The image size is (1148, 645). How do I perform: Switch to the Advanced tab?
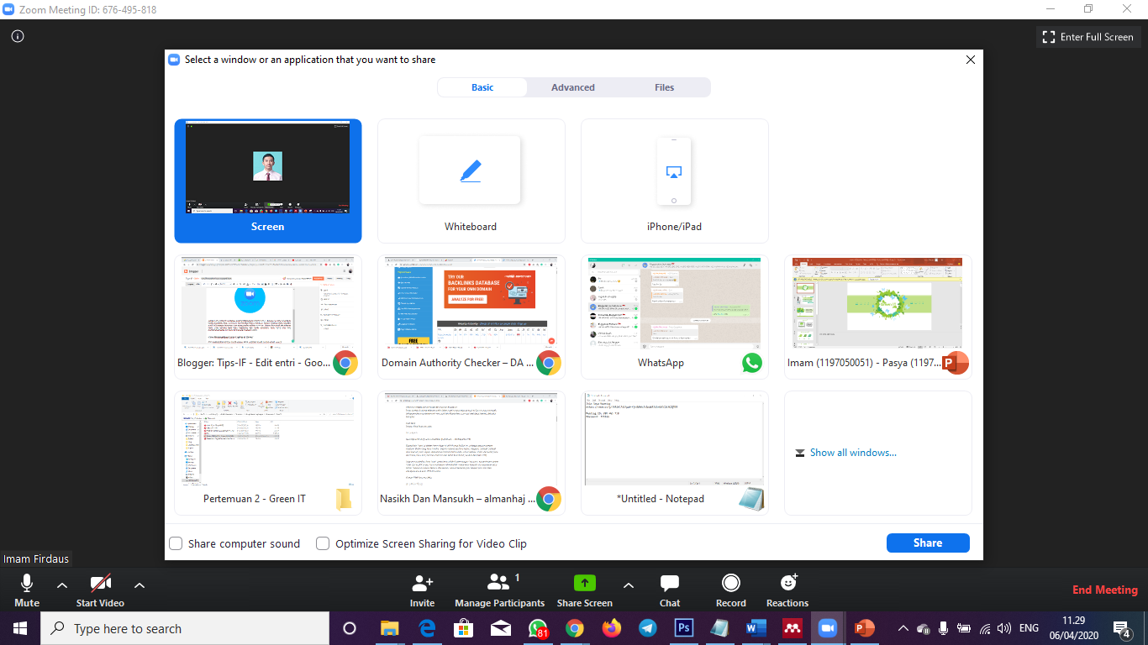click(x=573, y=87)
